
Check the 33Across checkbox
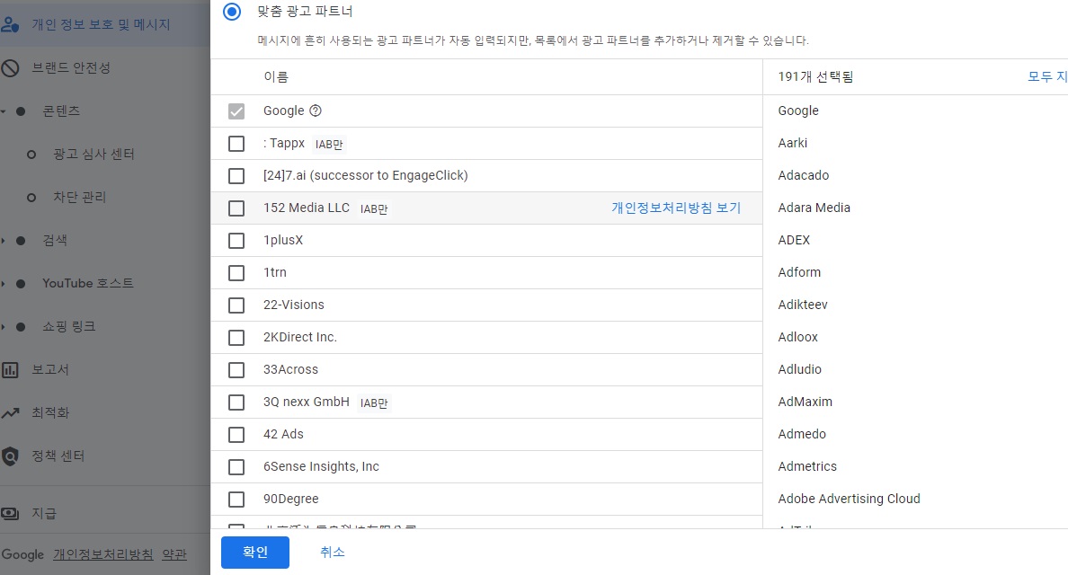click(236, 369)
